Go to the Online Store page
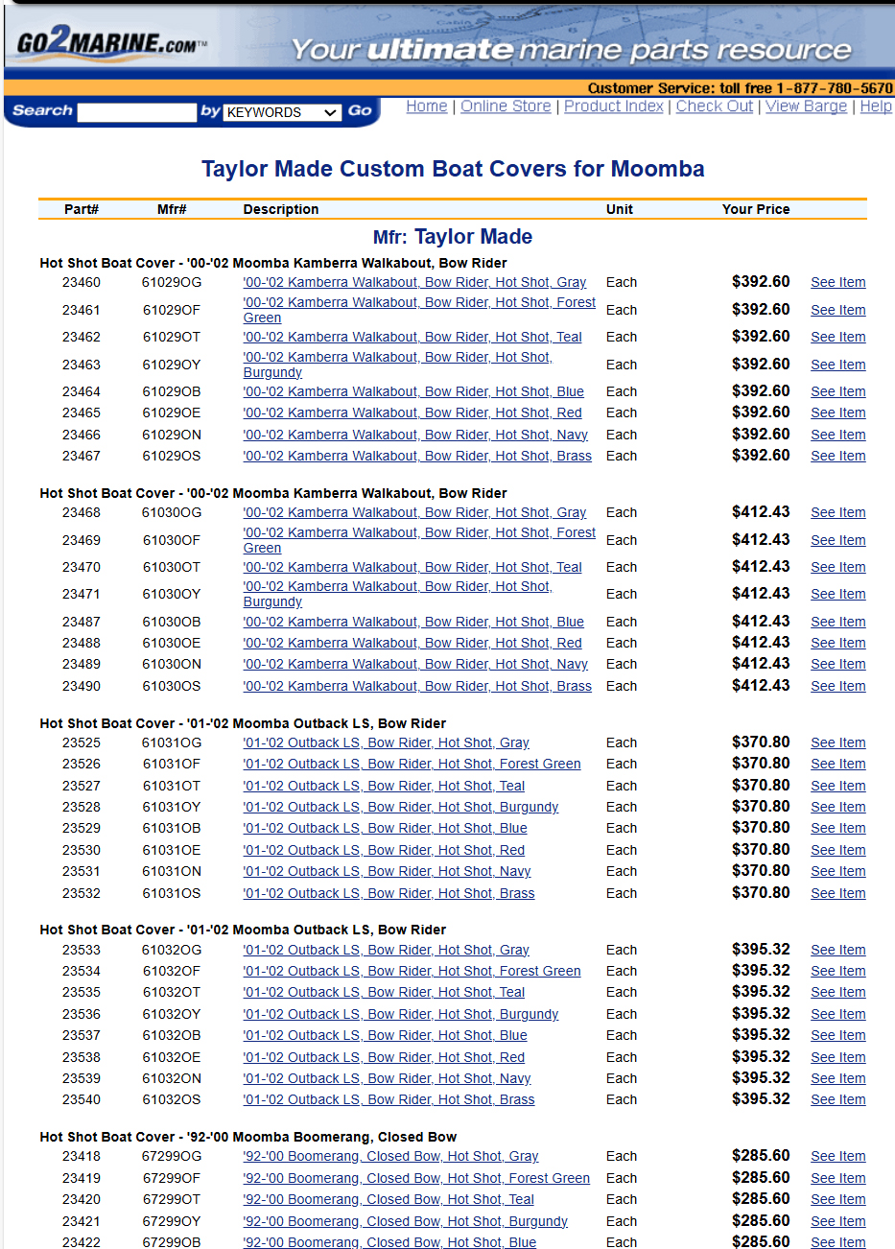The width and height of the screenshot is (895, 1249). pos(506,106)
